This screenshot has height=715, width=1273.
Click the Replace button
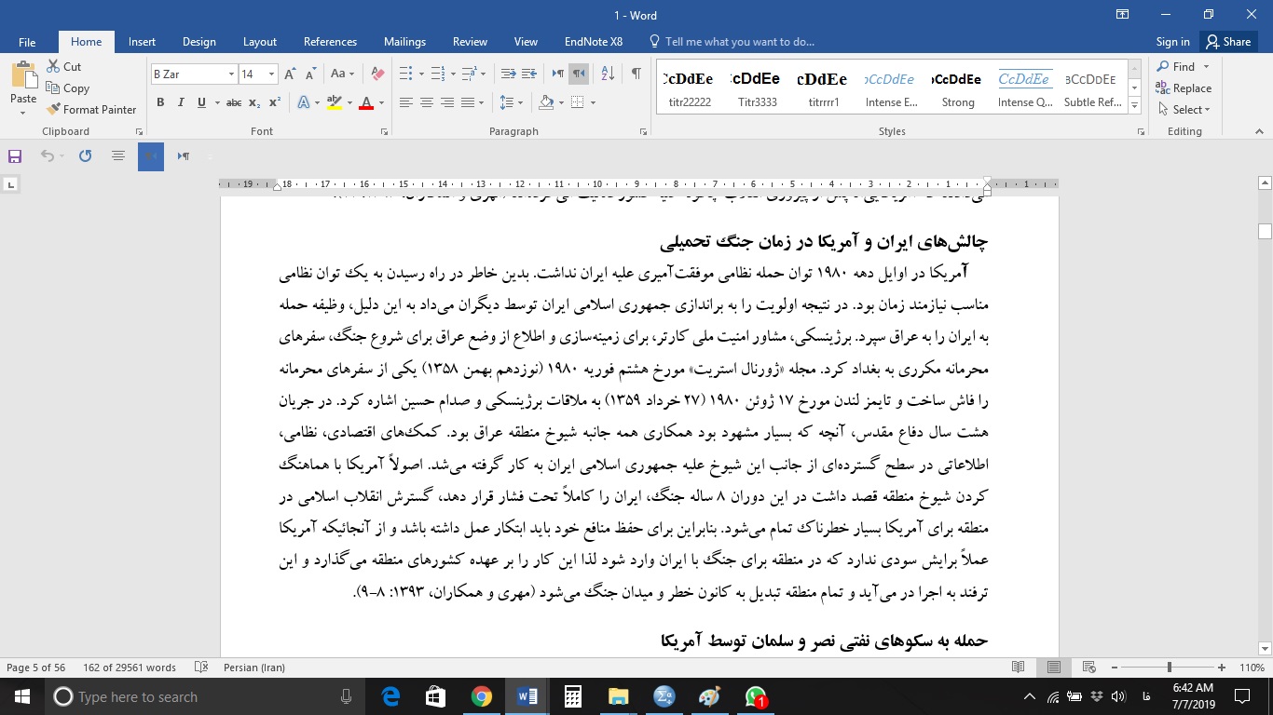click(1184, 88)
